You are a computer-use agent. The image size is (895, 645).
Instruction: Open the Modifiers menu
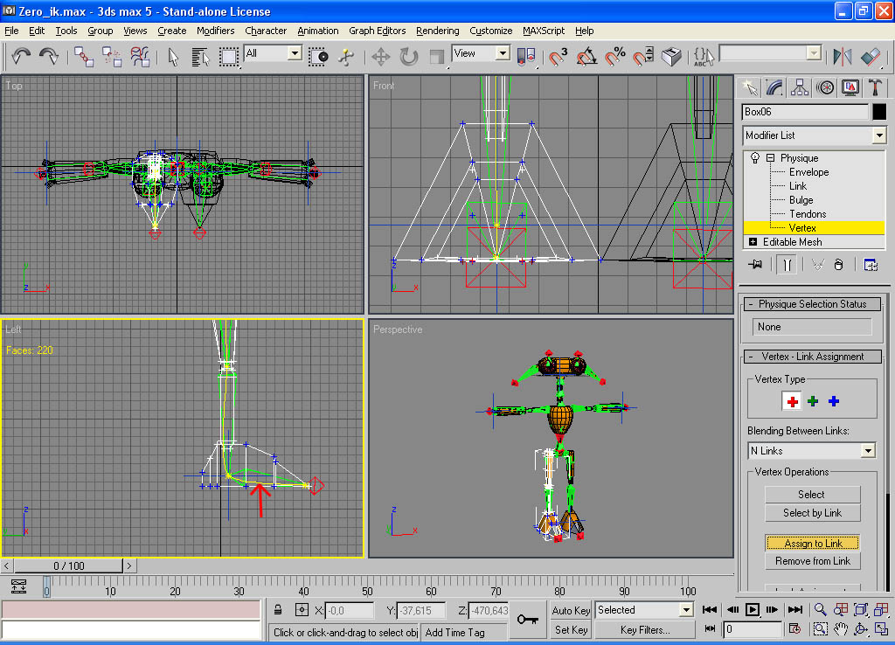pyautogui.click(x=215, y=31)
